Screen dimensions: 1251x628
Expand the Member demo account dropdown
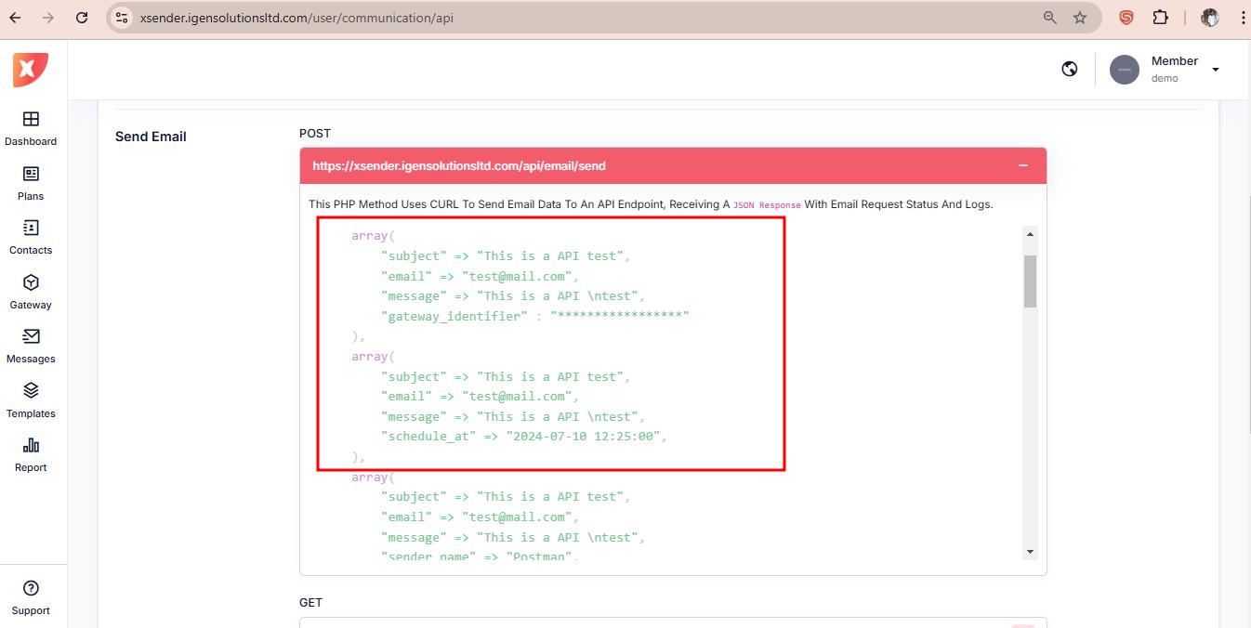tap(1215, 70)
